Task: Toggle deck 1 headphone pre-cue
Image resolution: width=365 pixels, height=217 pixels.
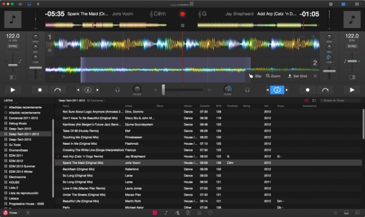Action: click(x=118, y=90)
